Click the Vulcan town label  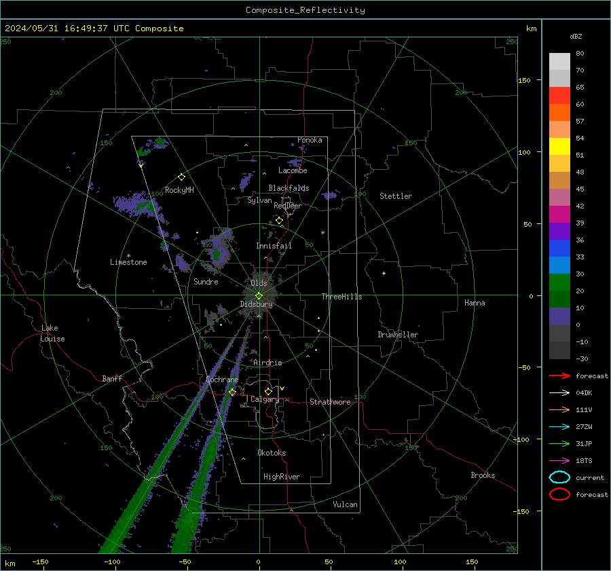[345, 504]
